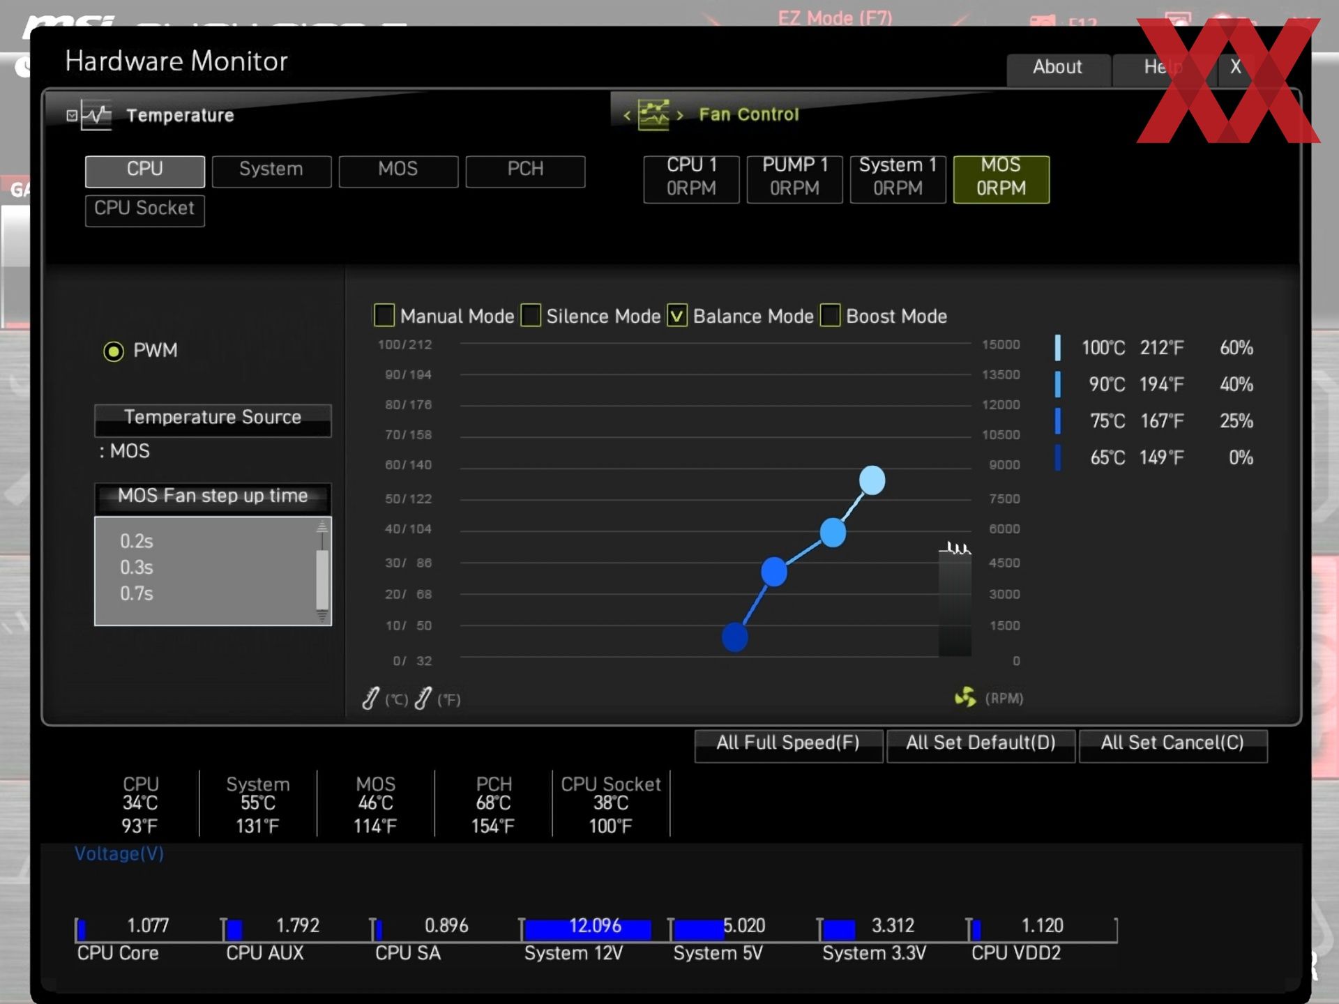Click the CPU 34°C temperature reading

pyautogui.click(x=140, y=805)
